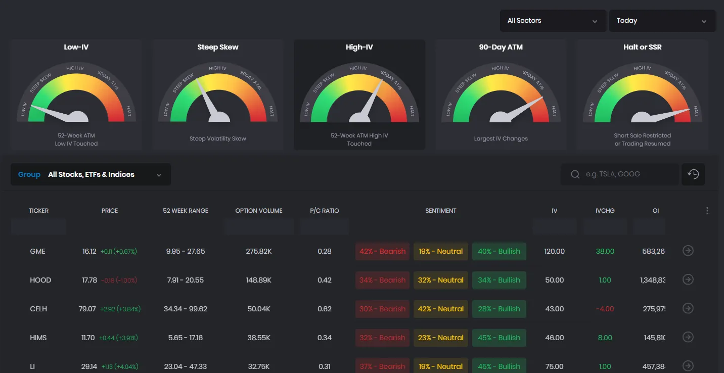Open HOOD row details arrow
Image resolution: width=724 pixels, height=373 pixels.
(688, 279)
